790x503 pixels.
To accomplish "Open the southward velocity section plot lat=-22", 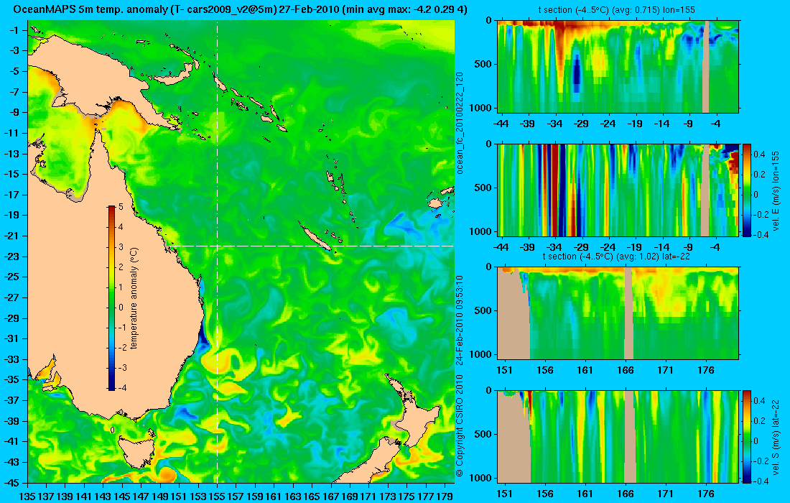I will click(x=618, y=436).
